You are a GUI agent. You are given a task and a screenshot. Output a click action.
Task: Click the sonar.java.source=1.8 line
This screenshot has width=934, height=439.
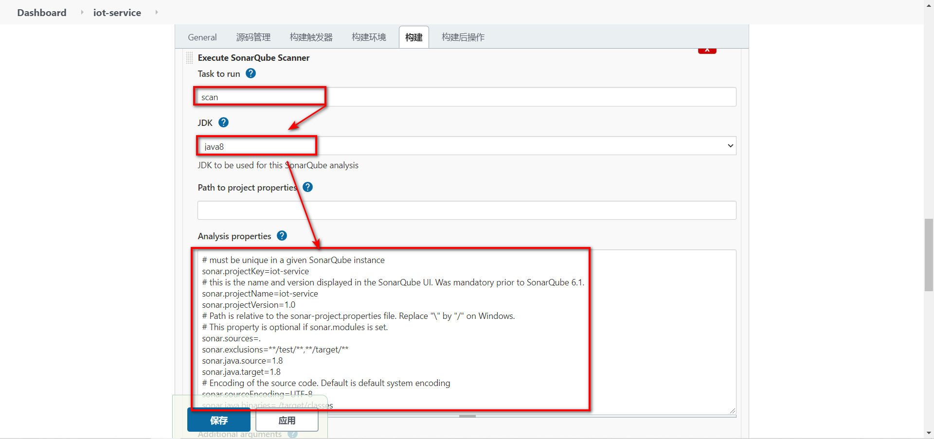point(242,361)
